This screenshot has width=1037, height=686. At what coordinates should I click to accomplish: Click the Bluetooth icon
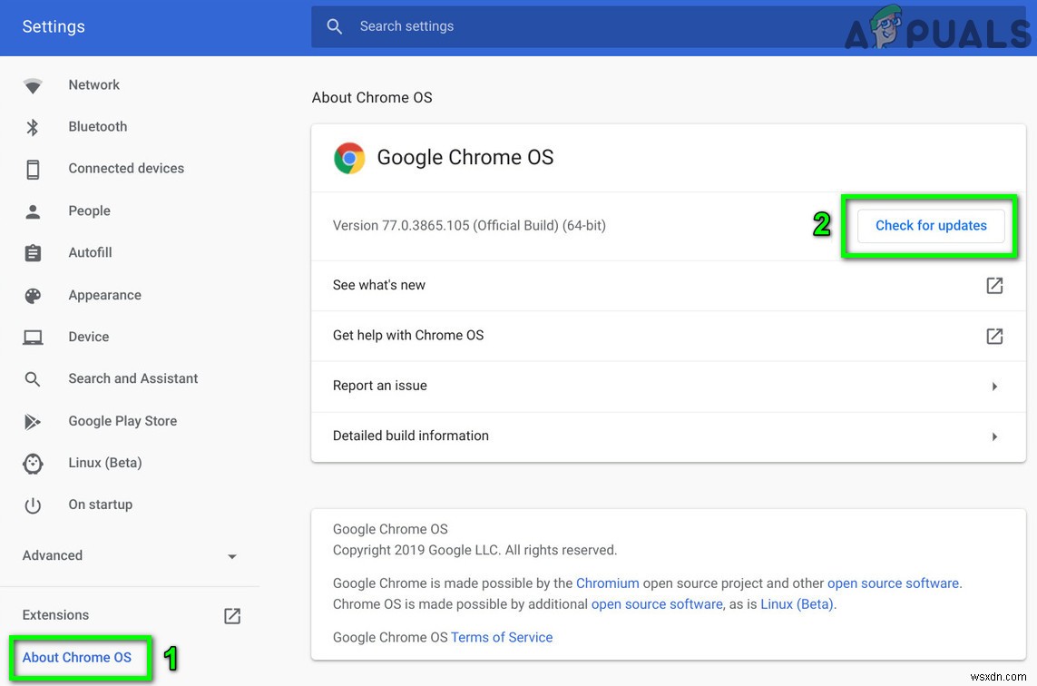[33, 126]
